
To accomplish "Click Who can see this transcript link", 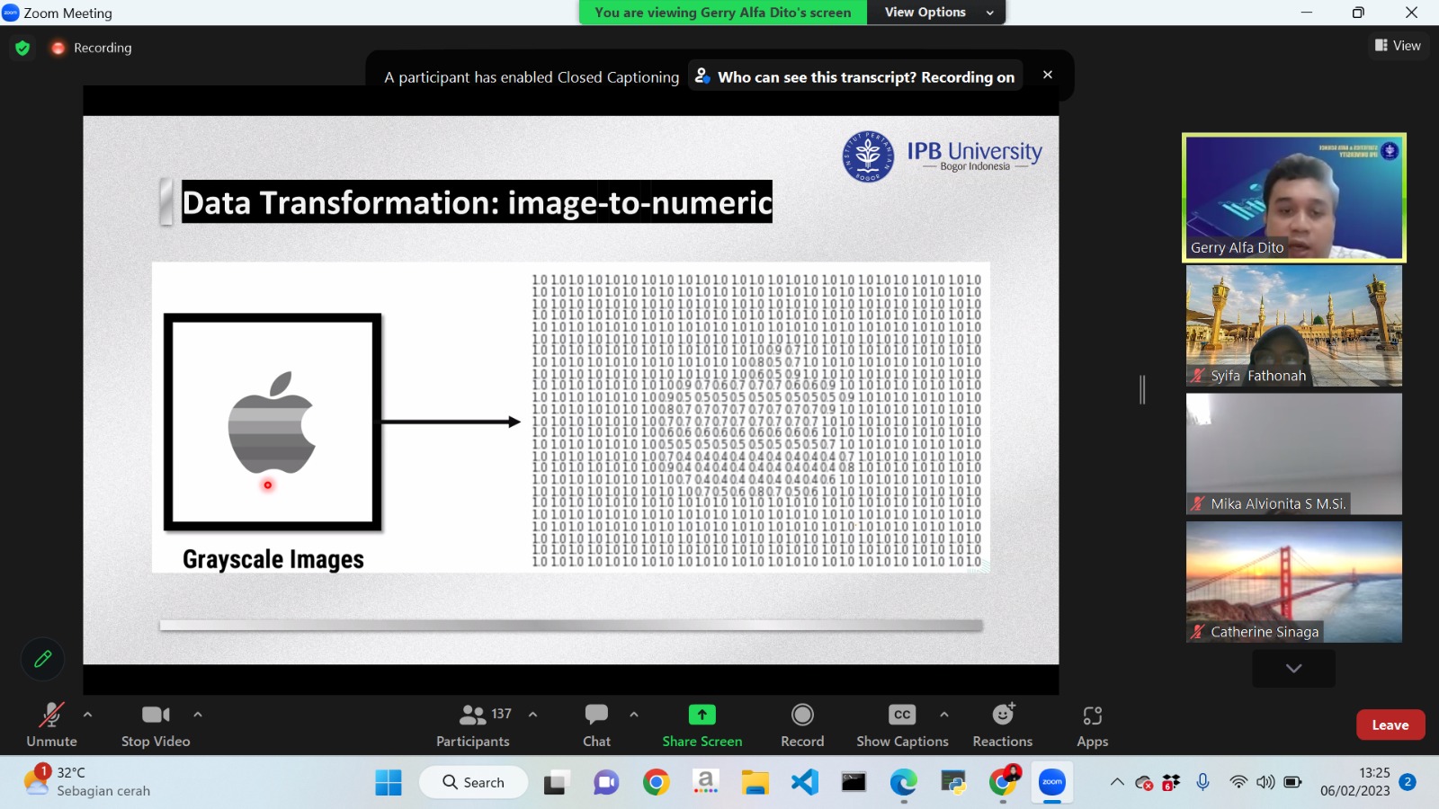I will (855, 77).
